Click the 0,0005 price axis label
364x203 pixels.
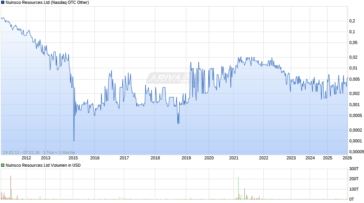point(355,115)
